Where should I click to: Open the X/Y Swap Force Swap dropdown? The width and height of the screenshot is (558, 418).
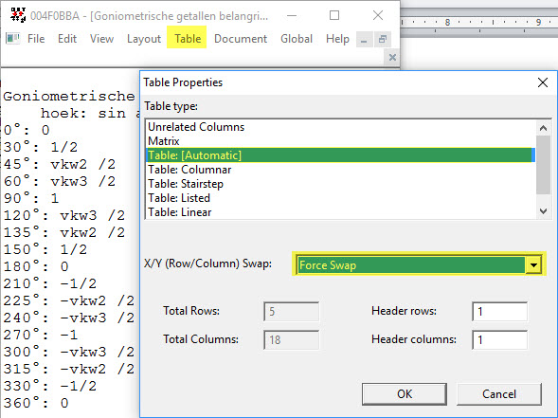[x=419, y=264]
